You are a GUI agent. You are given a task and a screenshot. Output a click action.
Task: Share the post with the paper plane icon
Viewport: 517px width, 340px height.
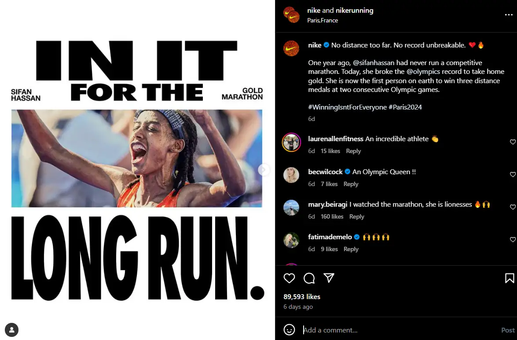click(328, 278)
